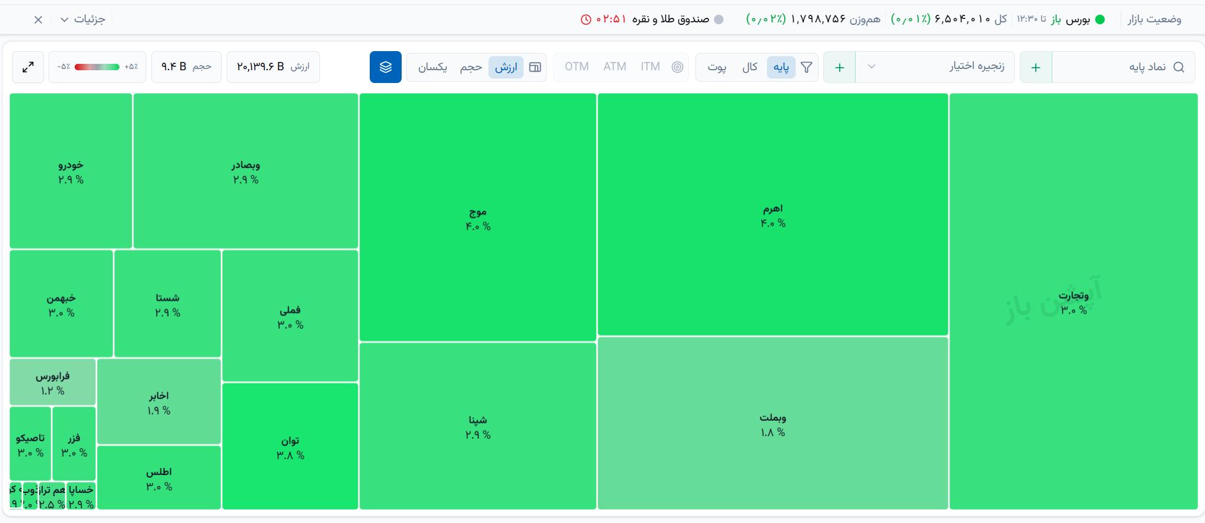Click the green status dot beside بورس

pos(1100,19)
